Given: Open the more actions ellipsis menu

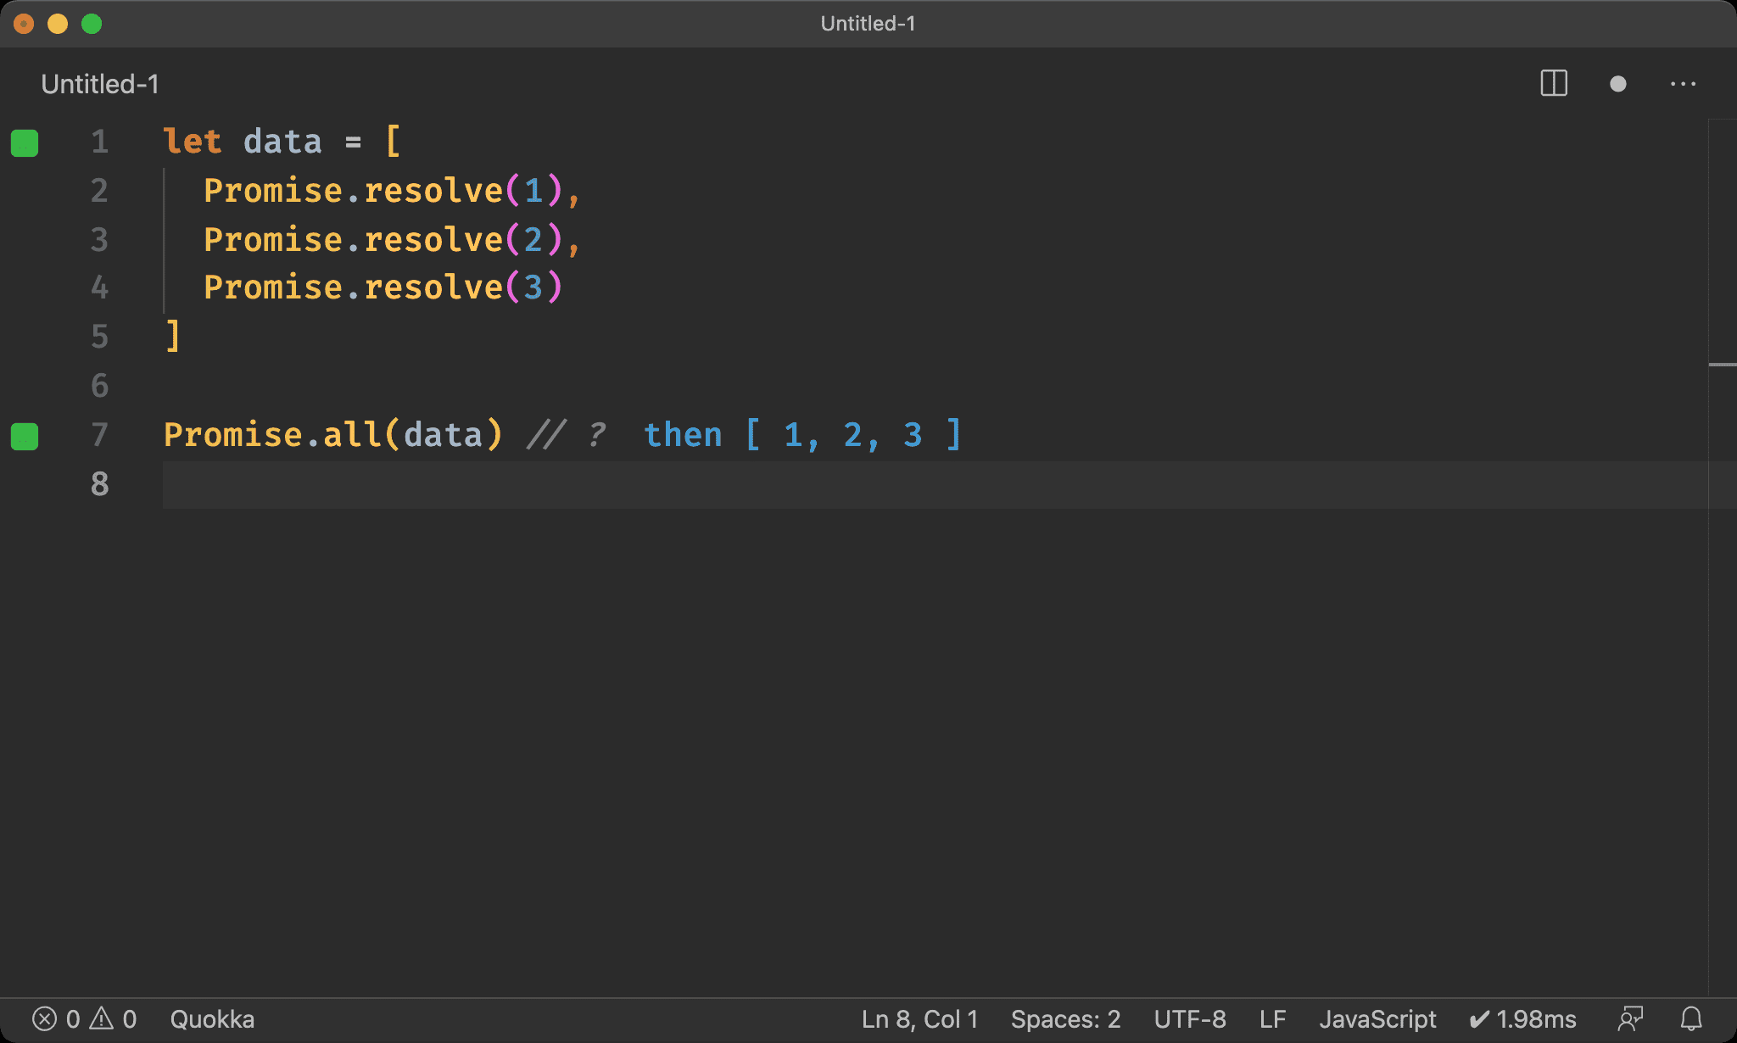Looking at the screenshot, I should pos(1683,84).
